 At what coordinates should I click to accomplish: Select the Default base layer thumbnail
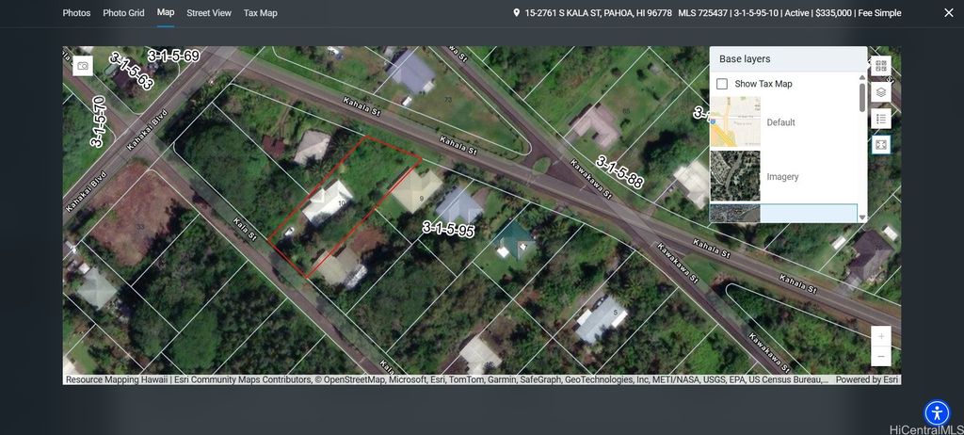tap(735, 122)
